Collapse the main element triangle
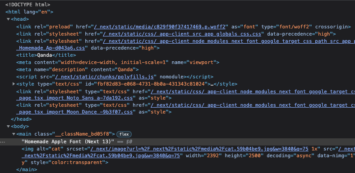 [14, 134]
